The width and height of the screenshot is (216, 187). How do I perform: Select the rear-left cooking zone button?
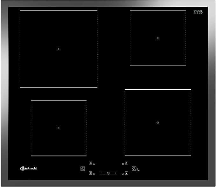pyautogui.click(x=91, y=164)
